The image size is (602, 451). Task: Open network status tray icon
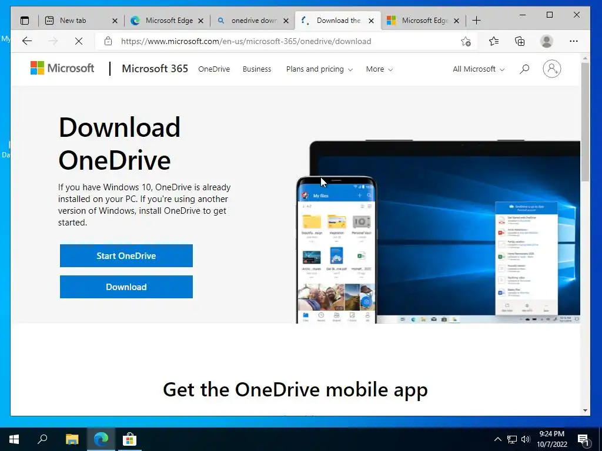pos(512,439)
